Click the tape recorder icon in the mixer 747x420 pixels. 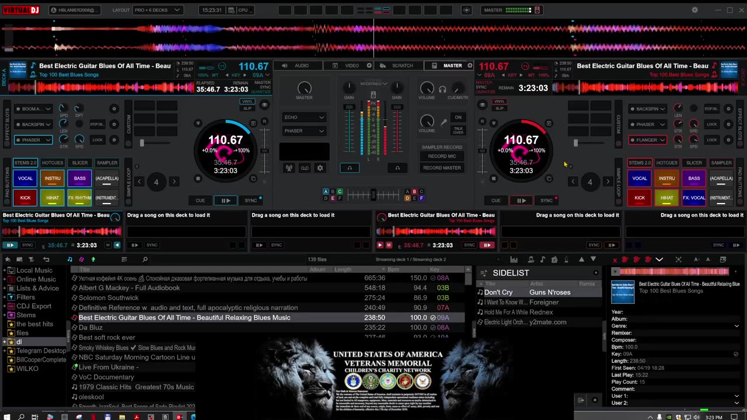(304, 168)
